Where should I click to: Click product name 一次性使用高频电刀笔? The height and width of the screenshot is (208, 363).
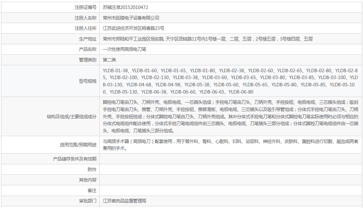point(125,49)
